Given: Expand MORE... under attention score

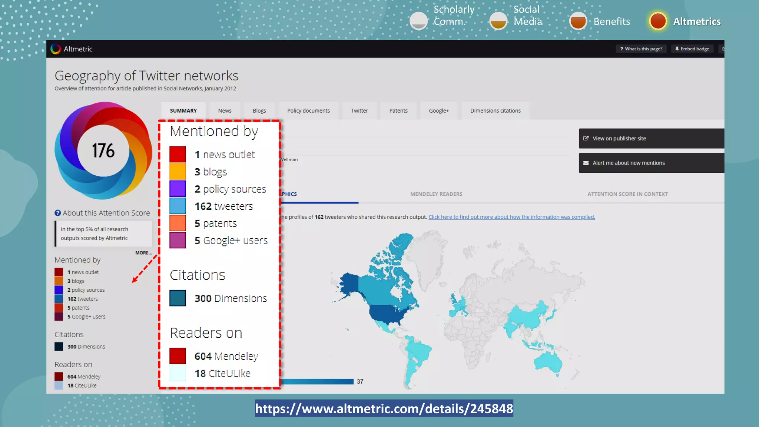Looking at the screenshot, I should tap(144, 253).
